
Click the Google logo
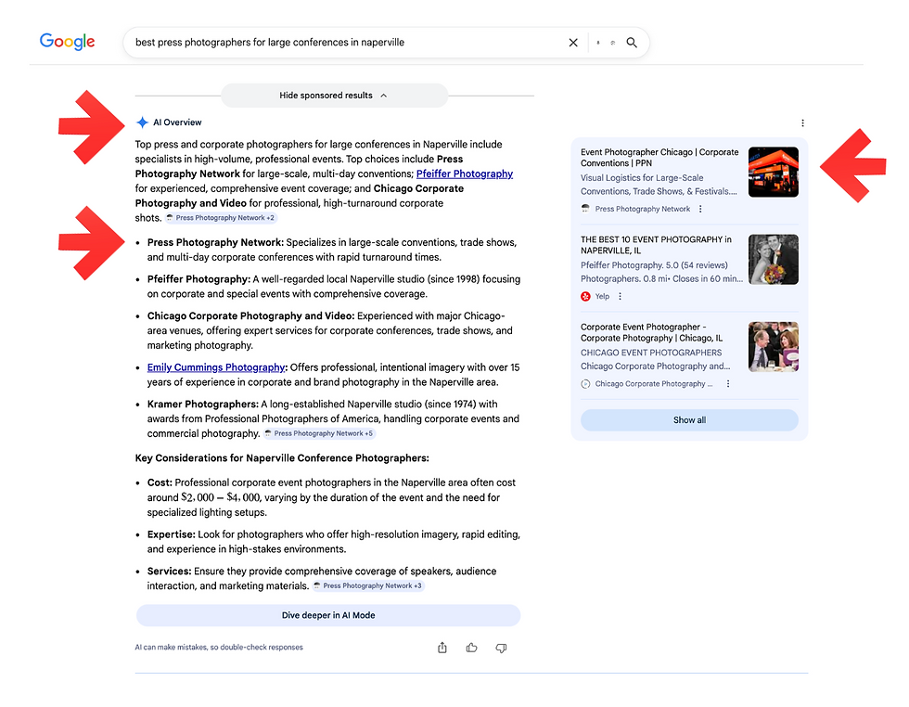click(x=67, y=42)
